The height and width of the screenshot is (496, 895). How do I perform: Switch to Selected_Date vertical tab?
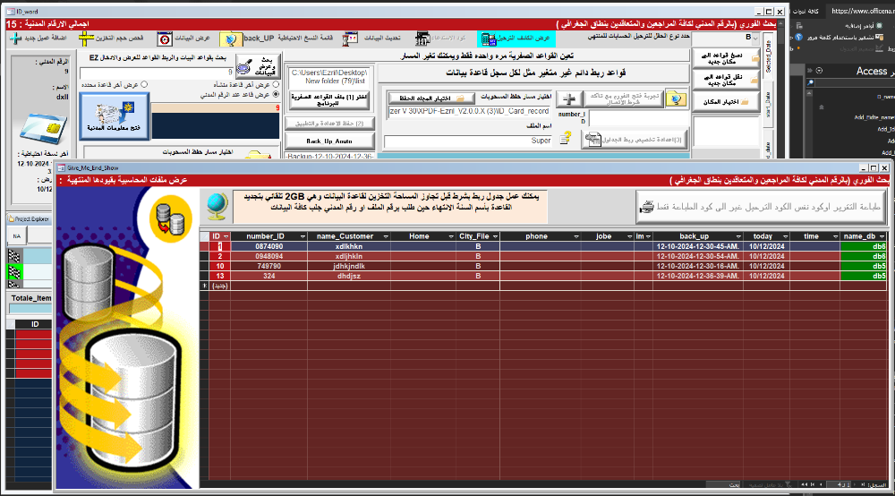click(x=768, y=56)
